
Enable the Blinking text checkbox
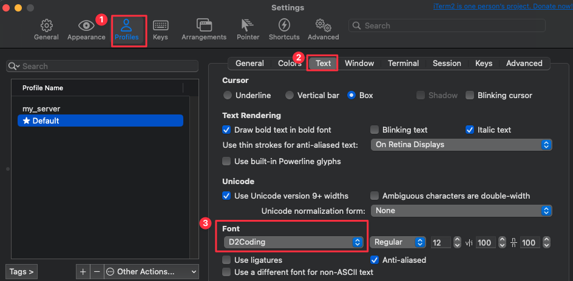pyautogui.click(x=375, y=130)
